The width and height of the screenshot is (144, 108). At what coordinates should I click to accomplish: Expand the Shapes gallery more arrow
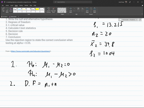click(x=67, y=12)
